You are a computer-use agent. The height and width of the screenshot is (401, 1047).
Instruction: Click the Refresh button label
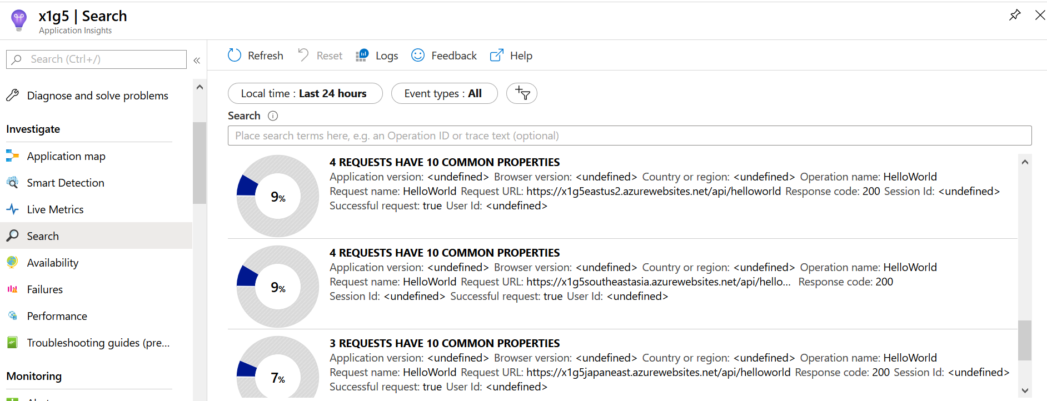click(266, 56)
